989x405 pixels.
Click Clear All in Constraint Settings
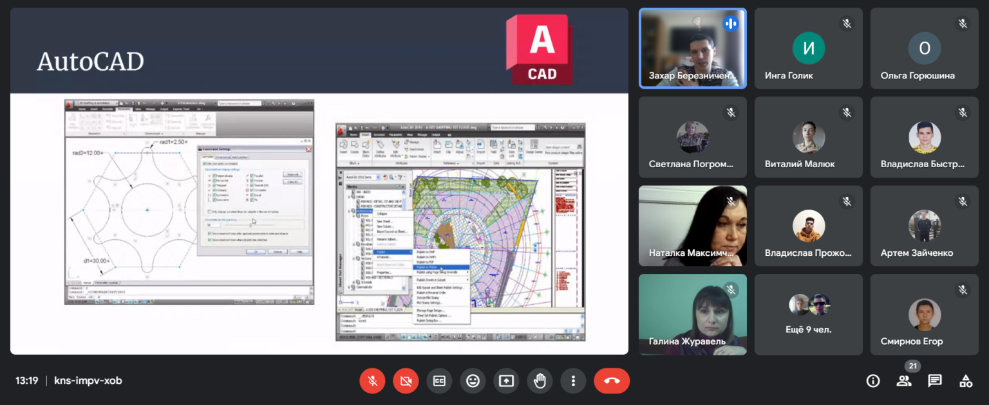[x=292, y=182]
